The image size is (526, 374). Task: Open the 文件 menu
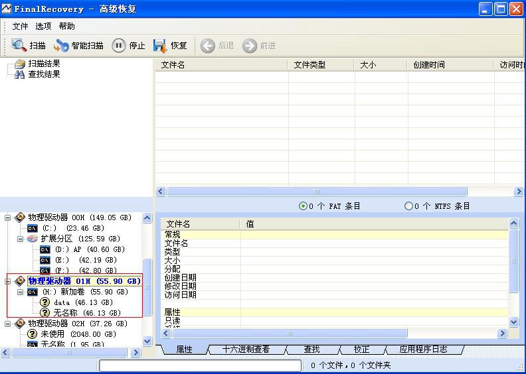click(x=21, y=27)
